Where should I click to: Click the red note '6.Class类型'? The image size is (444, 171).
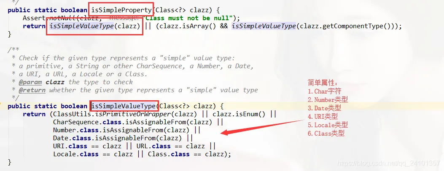click(326, 134)
